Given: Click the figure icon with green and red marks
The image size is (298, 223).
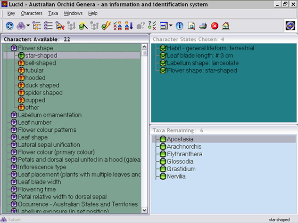Looking at the screenshot, I should click(x=117, y=26).
